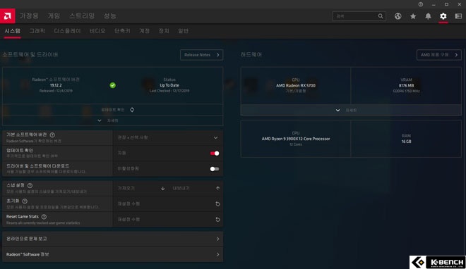Click software version 19.12.2 text
The height and width of the screenshot is (269, 466).
click(56, 85)
